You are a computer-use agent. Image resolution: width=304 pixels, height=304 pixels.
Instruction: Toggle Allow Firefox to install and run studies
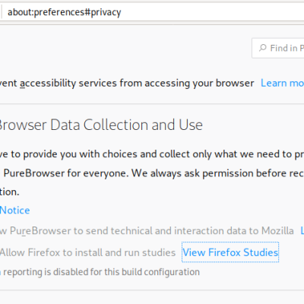tap(87, 252)
